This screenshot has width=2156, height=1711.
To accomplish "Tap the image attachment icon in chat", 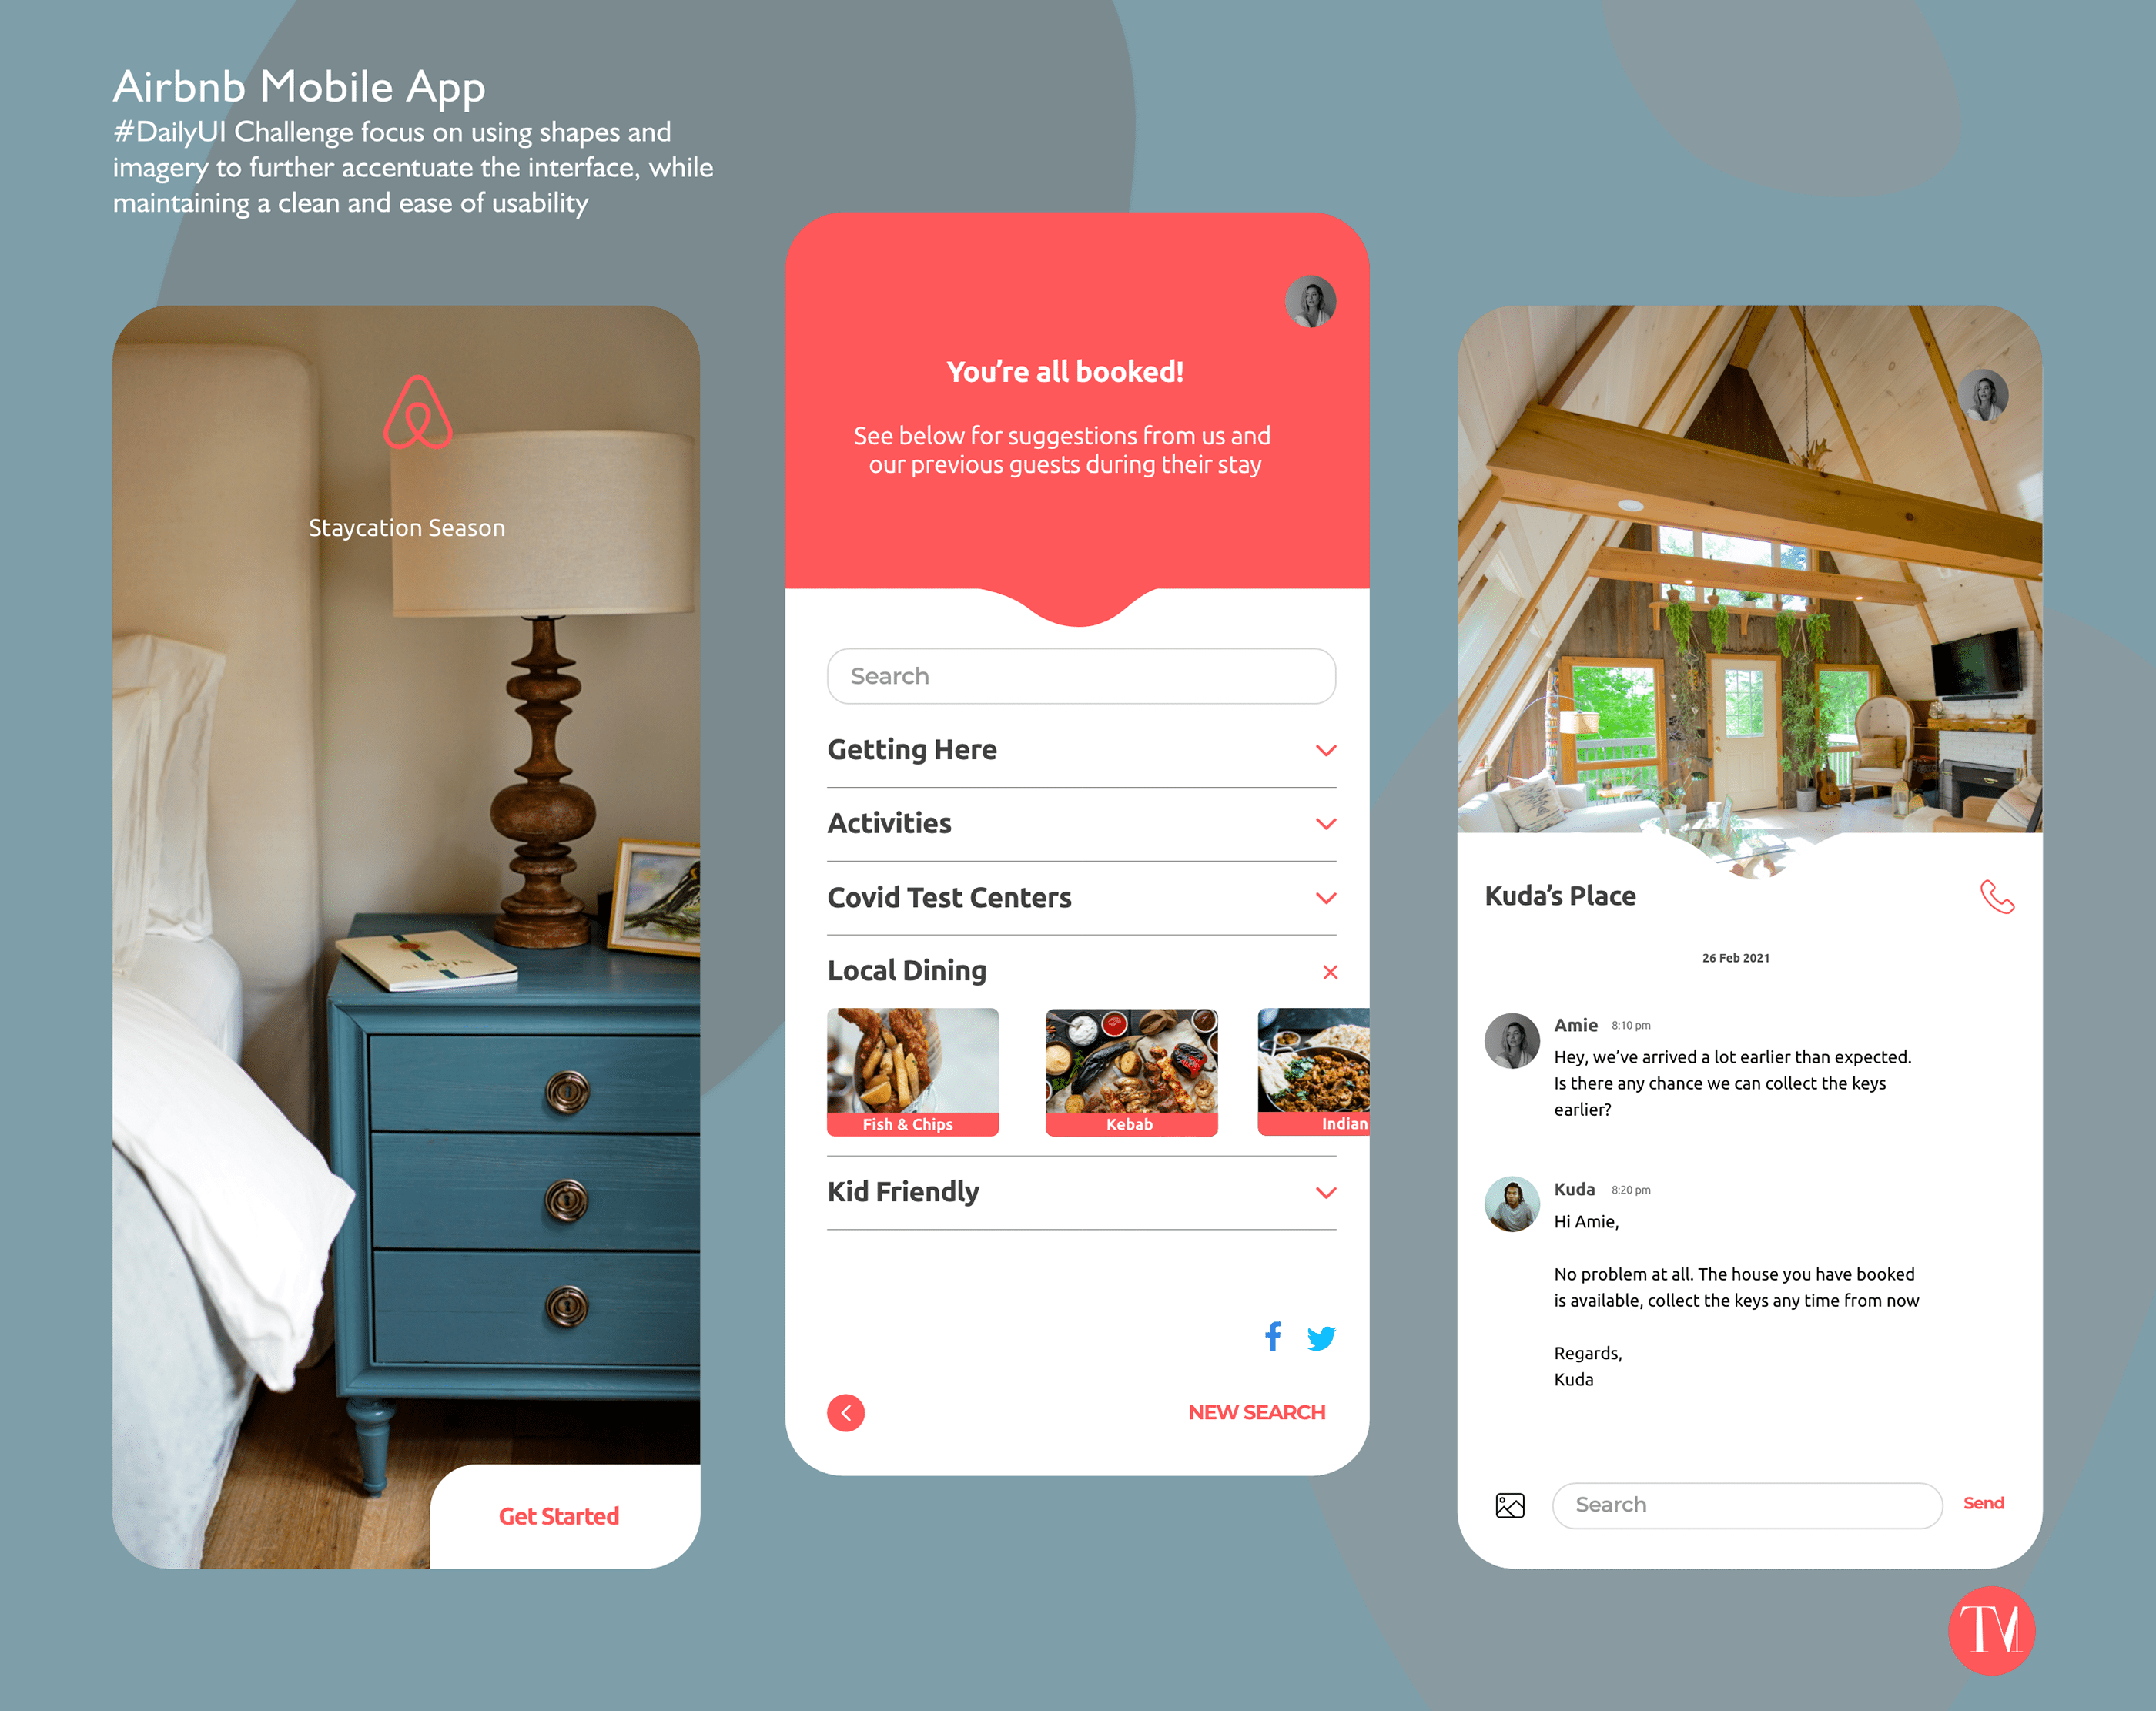I will point(1508,1503).
